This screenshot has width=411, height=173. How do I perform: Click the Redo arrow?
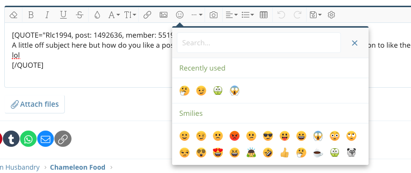coord(297,15)
